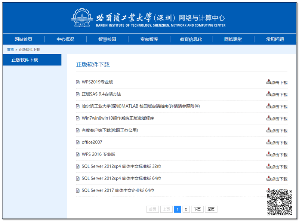Click document icon beside 有度客户端下载

click(x=78, y=130)
